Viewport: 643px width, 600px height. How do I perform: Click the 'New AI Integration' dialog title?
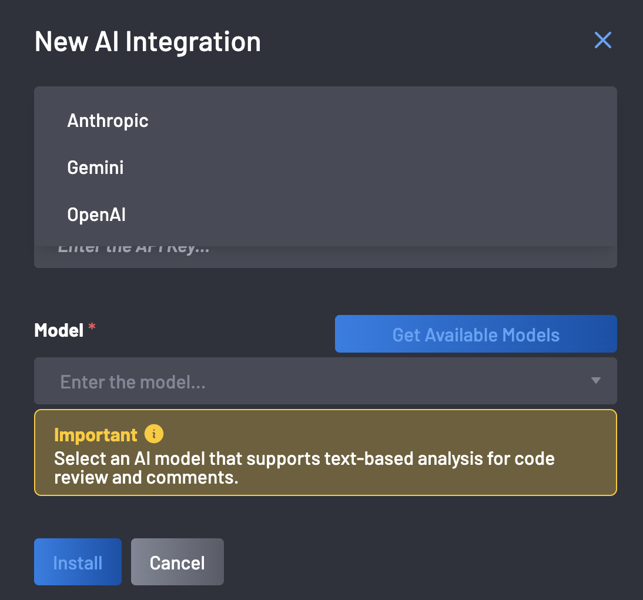[x=148, y=42]
